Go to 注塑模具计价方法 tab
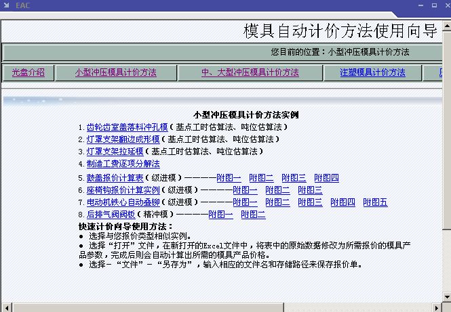Screen dimensions: 451x312 click(372, 72)
